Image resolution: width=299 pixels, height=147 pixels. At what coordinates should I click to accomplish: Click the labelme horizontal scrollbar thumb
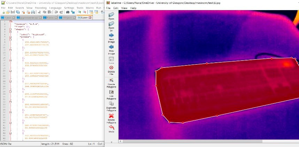193,141
